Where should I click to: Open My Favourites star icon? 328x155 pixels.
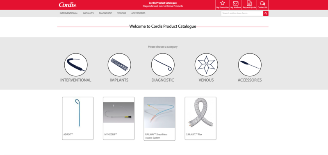pyautogui.click(x=223, y=3)
